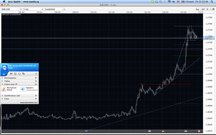This screenshot has height=135, width=216.
Task: Open Voice over IP gear options
Action: click(36, 84)
